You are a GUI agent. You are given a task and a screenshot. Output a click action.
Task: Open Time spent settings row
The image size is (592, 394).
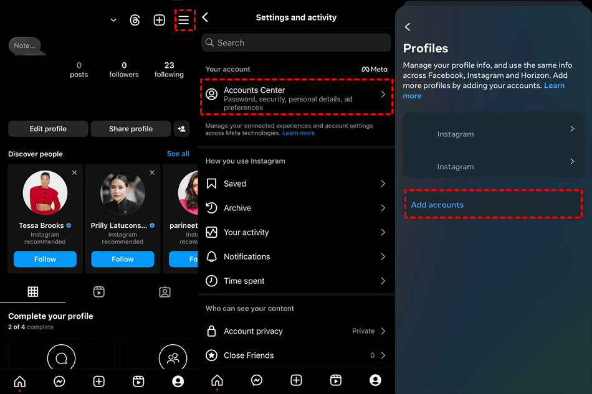click(297, 281)
